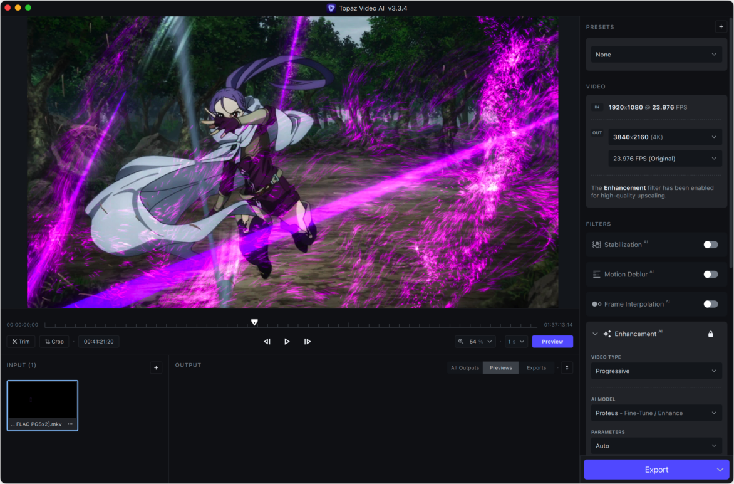Open the Presets dropdown showing None
The width and height of the screenshot is (734, 484).
656,55
